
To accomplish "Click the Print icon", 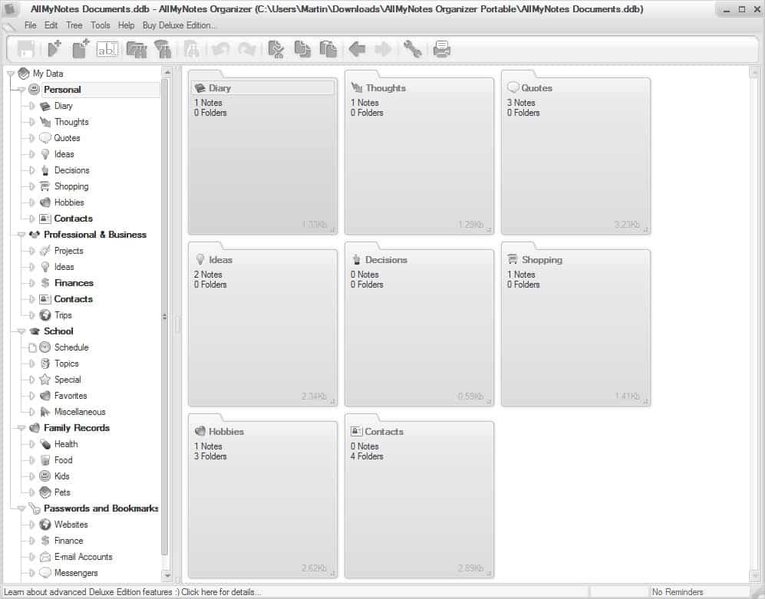I will (x=440, y=49).
